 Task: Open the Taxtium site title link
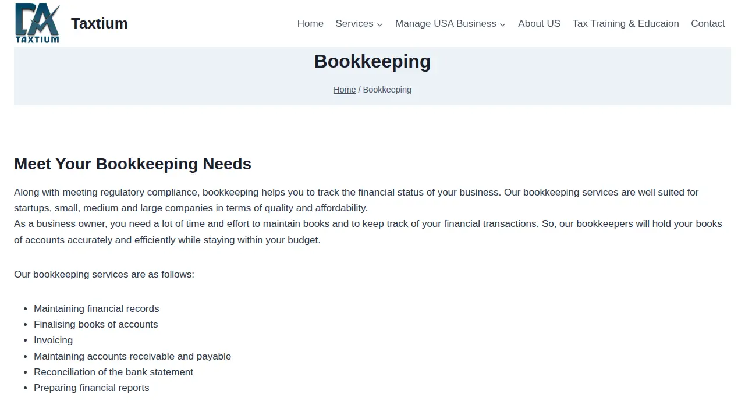pyautogui.click(x=100, y=23)
